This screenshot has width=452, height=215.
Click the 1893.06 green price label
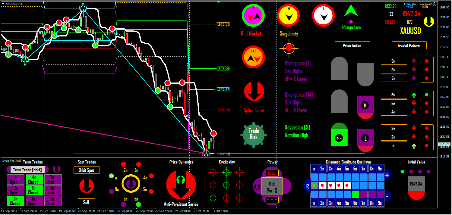click(x=223, y=69)
